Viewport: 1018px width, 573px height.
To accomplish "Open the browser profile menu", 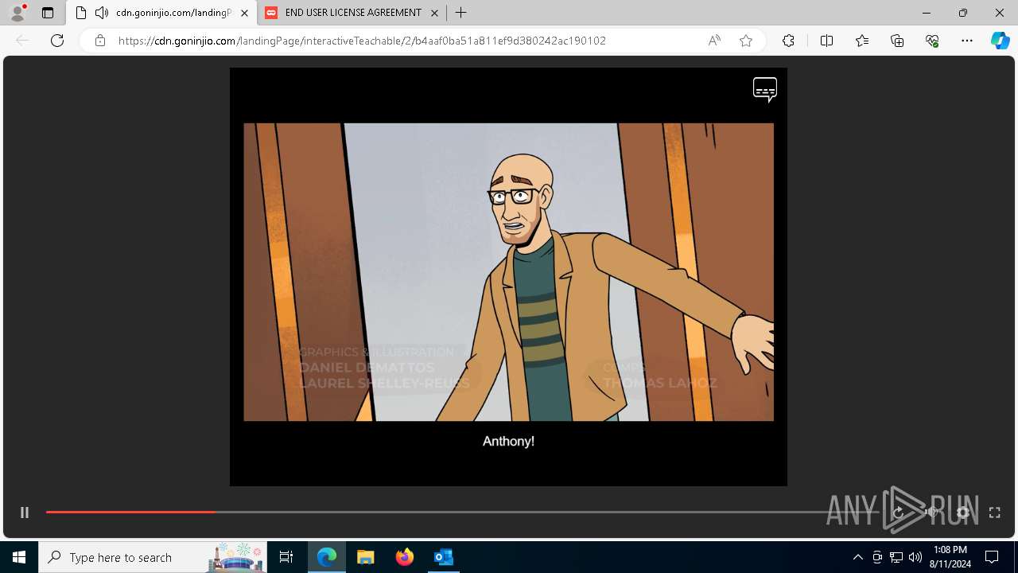I will coord(17,13).
